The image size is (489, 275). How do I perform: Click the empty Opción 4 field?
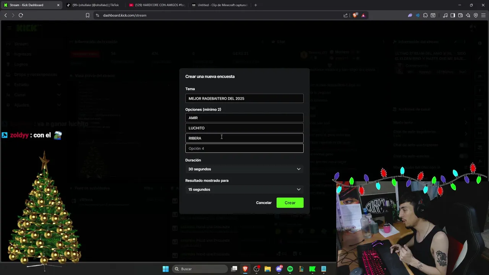pyautogui.click(x=244, y=148)
